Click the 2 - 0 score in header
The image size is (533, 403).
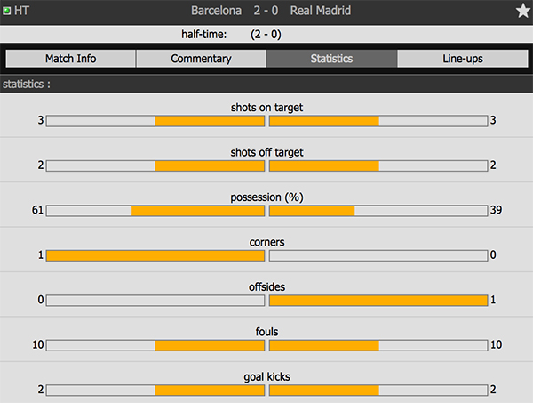pos(269,11)
